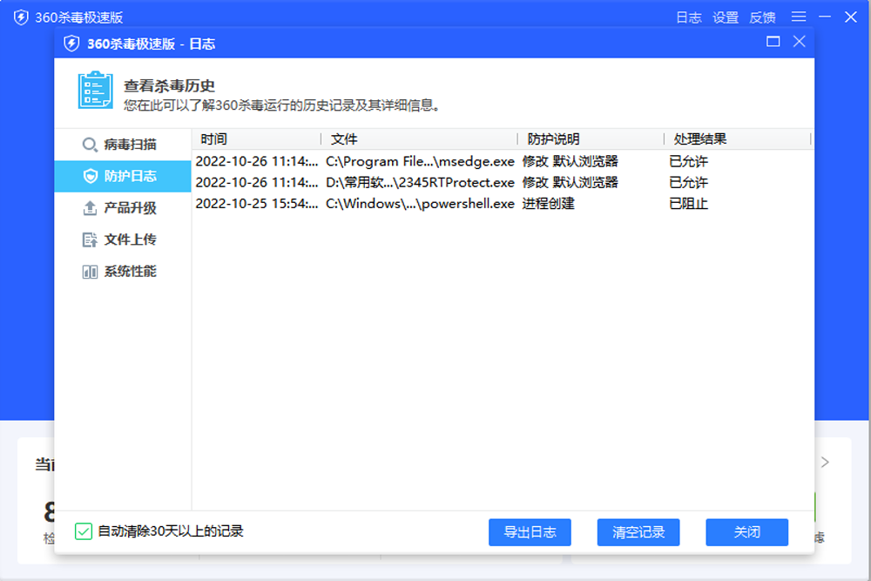Select the powershell.exe log row
This screenshot has height=581, width=871.
[503, 204]
